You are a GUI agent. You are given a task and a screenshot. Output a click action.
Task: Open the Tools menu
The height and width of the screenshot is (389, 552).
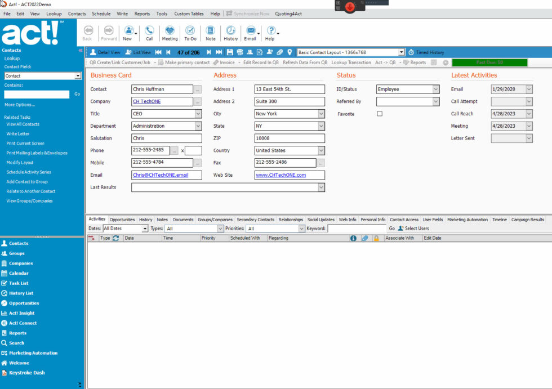click(x=162, y=14)
